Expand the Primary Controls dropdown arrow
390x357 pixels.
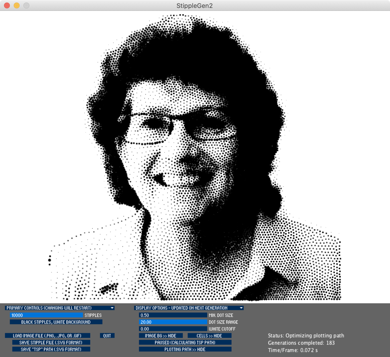point(112,308)
